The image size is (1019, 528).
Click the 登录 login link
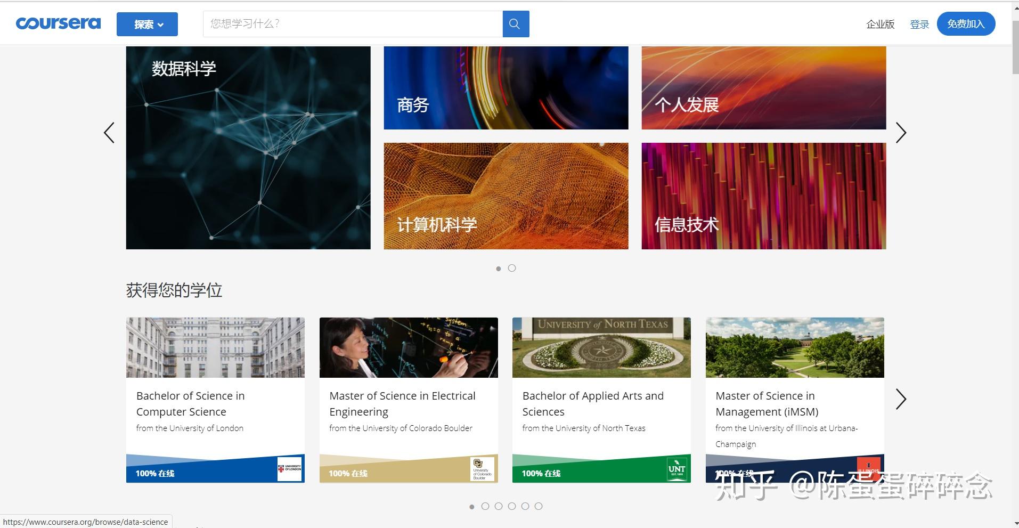pos(919,24)
